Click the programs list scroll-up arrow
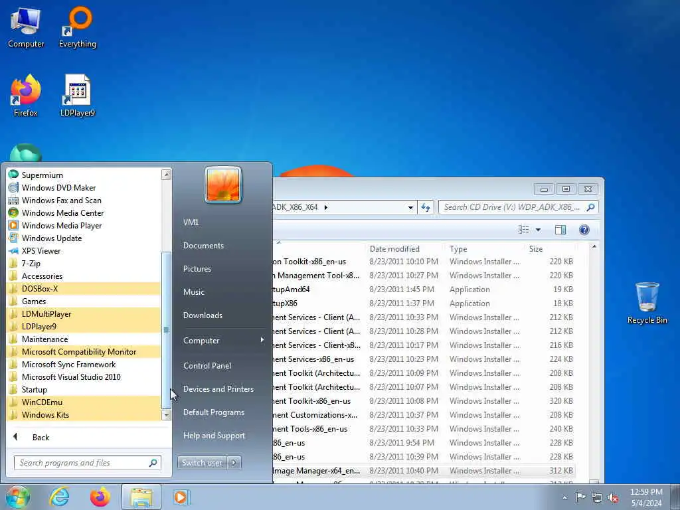 click(166, 175)
